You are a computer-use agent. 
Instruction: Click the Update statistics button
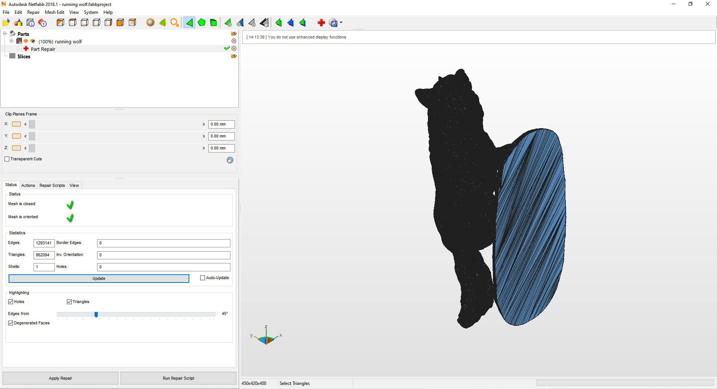[x=99, y=278]
